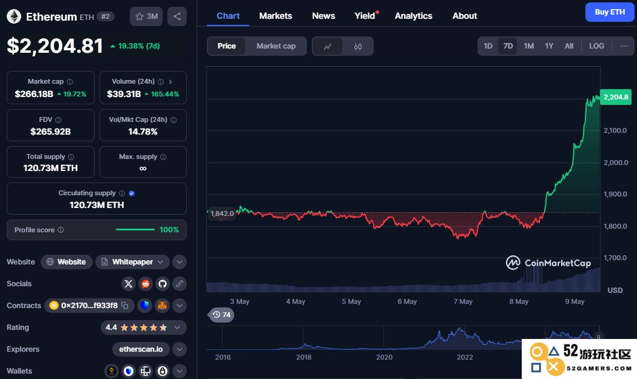Open the history icon labeled 74
This screenshot has height=379, width=637.
[x=221, y=315]
